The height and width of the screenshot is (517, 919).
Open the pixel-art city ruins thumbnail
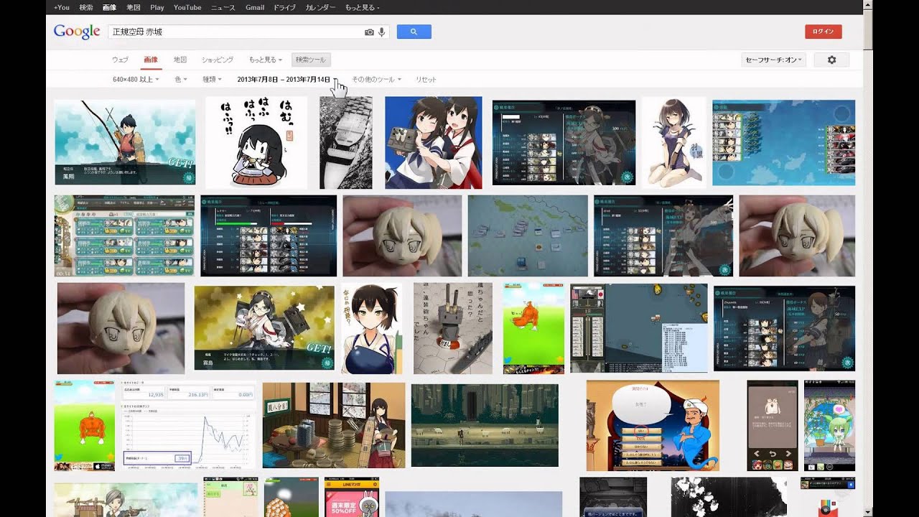[485, 425]
